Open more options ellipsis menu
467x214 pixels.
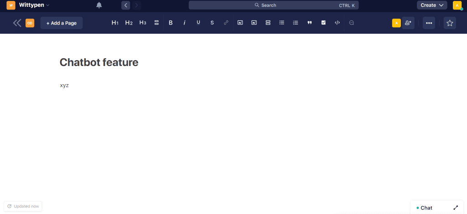click(x=429, y=23)
